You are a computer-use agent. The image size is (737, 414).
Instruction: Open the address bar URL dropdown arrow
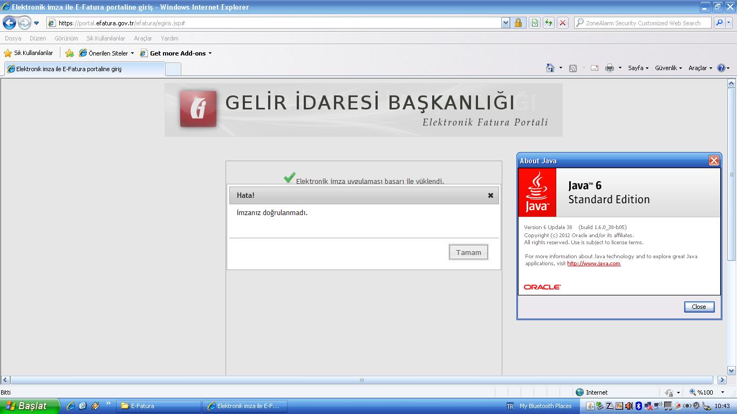(506, 23)
